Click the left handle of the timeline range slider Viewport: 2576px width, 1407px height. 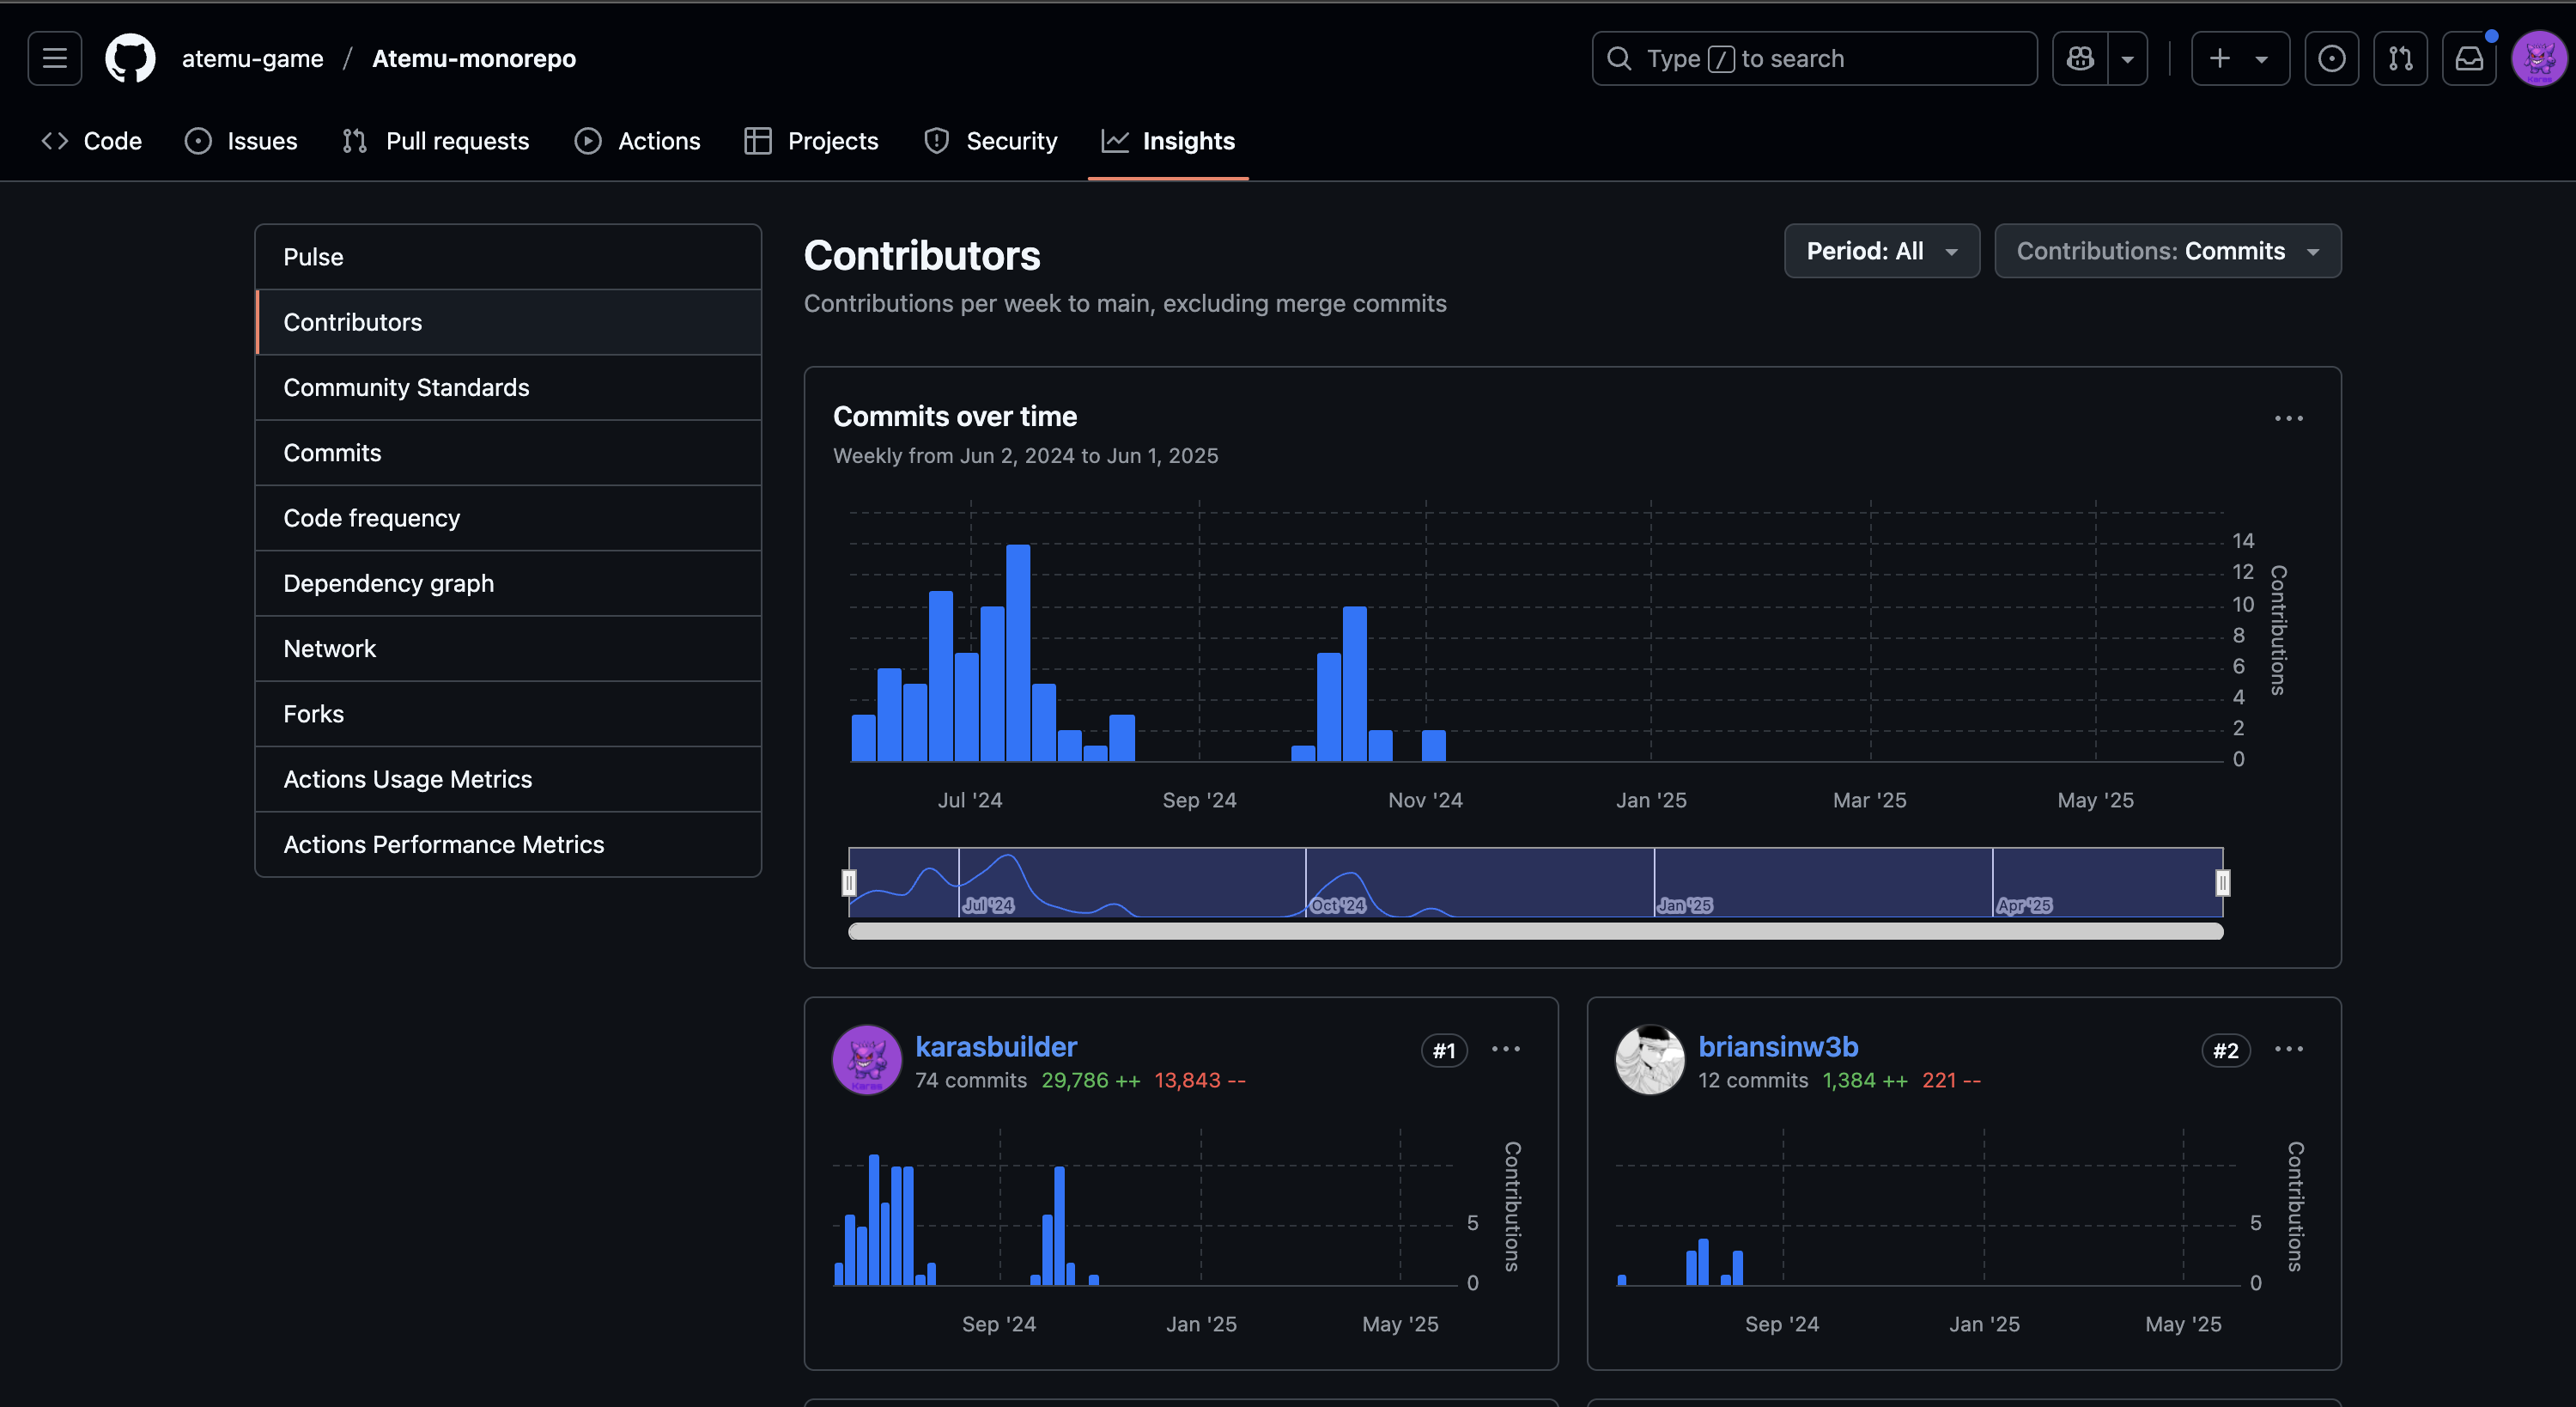[x=849, y=881]
